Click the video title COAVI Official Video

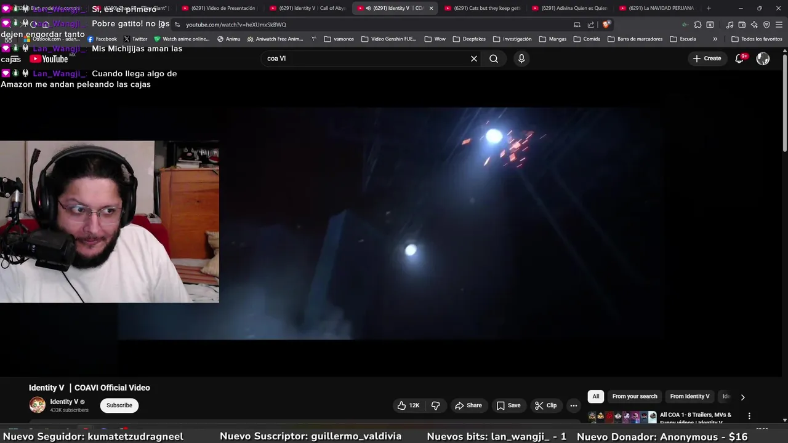pos(89,388)
